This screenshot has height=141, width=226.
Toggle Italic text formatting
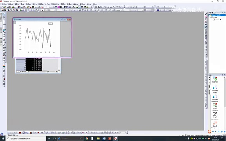coord(67,10)
